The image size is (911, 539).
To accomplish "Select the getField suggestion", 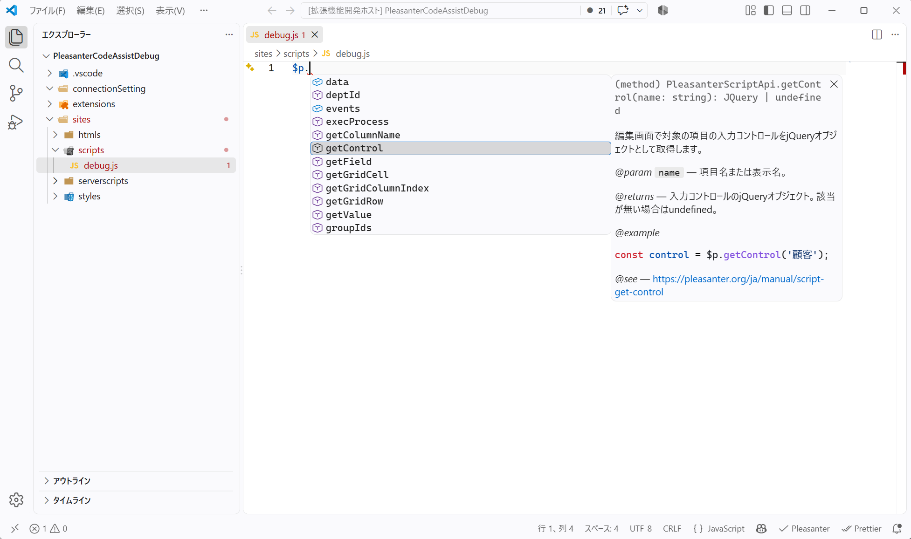I will [x=461, y=162].
